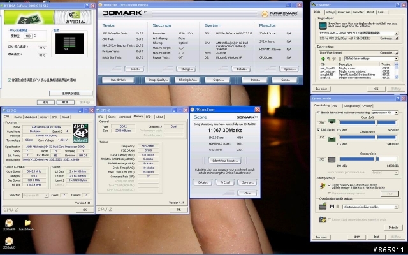Click Filtering & AA button in 3DMark06
The width and height of the screenshot is (408, 255).
click(x=187, y=80)
